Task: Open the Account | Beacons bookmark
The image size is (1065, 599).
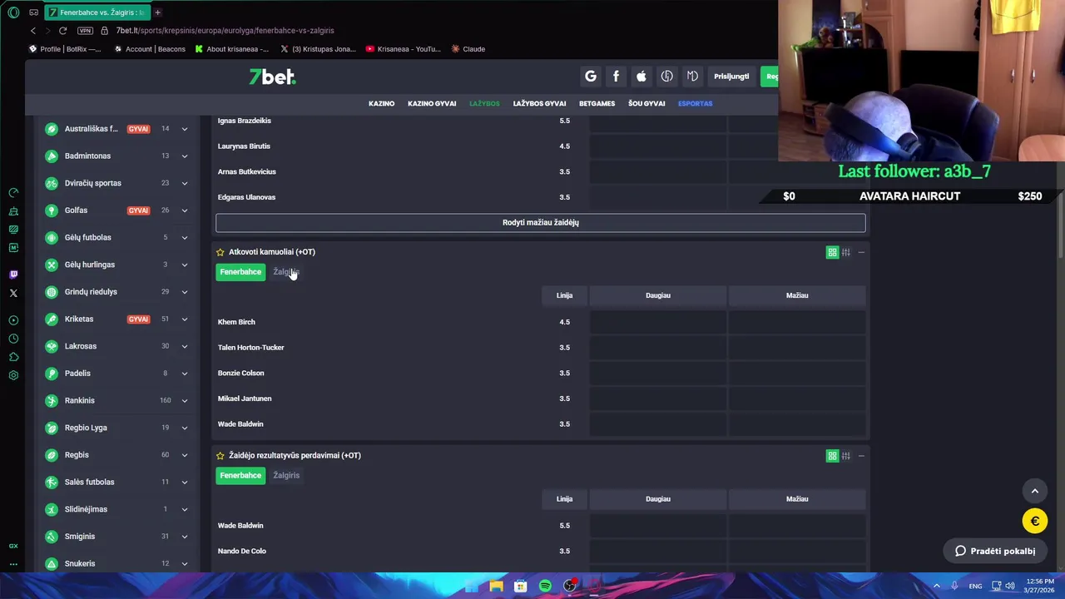Action: [x=150, y=49]
